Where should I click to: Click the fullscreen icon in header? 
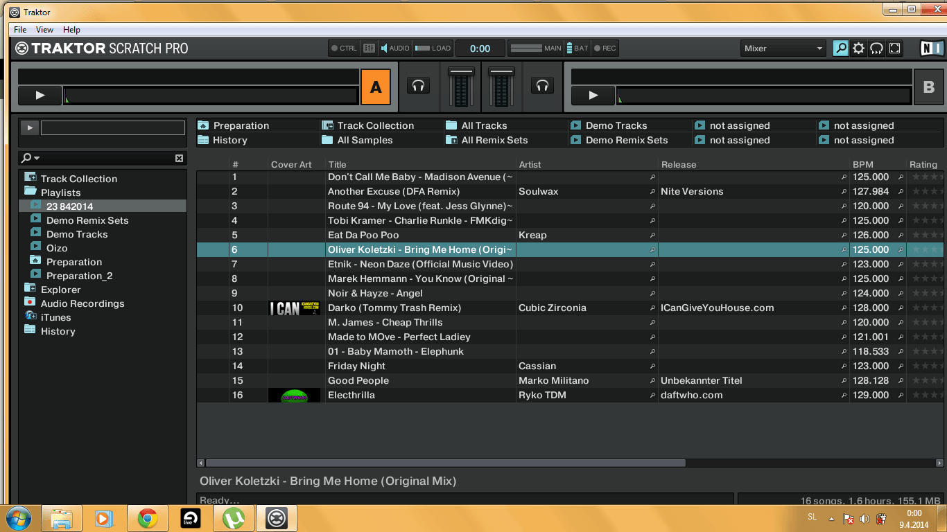click(x=895, y=48)
